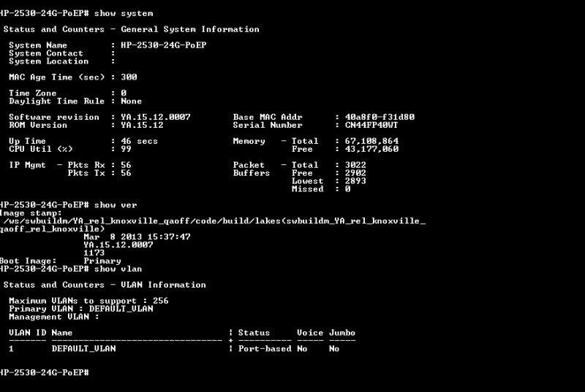This screenshot has width=585, height=392.
Task: Click the 'show system' command text
Action: point(124,13)
